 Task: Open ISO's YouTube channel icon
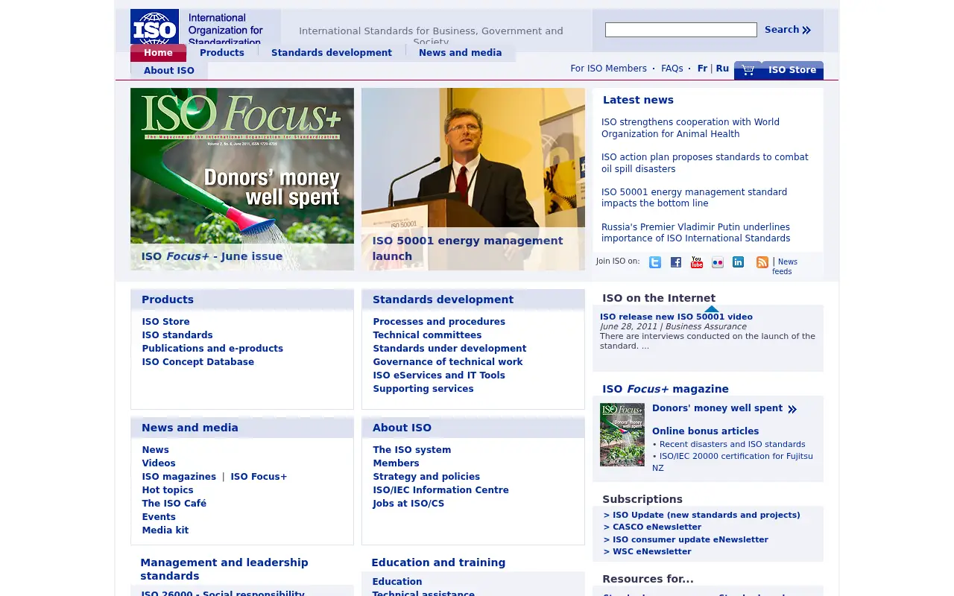[x=697, y=262]
